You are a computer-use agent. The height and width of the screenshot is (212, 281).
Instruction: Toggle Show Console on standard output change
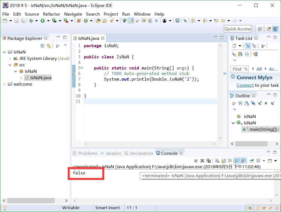[x=237, y=161]
